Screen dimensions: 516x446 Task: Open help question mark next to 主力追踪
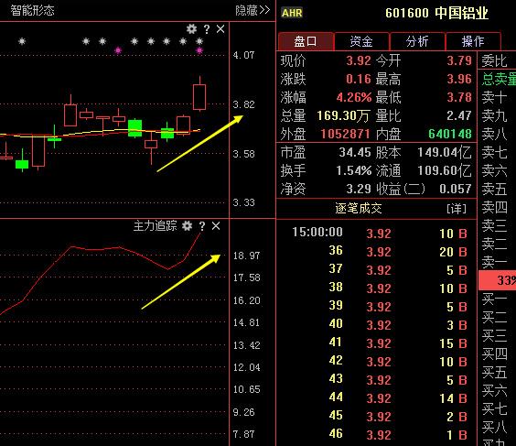(x=202, y=226)
